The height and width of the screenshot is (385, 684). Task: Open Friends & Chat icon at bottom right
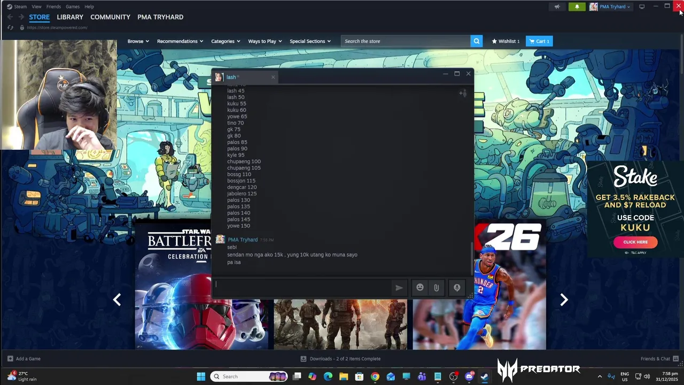676,359
